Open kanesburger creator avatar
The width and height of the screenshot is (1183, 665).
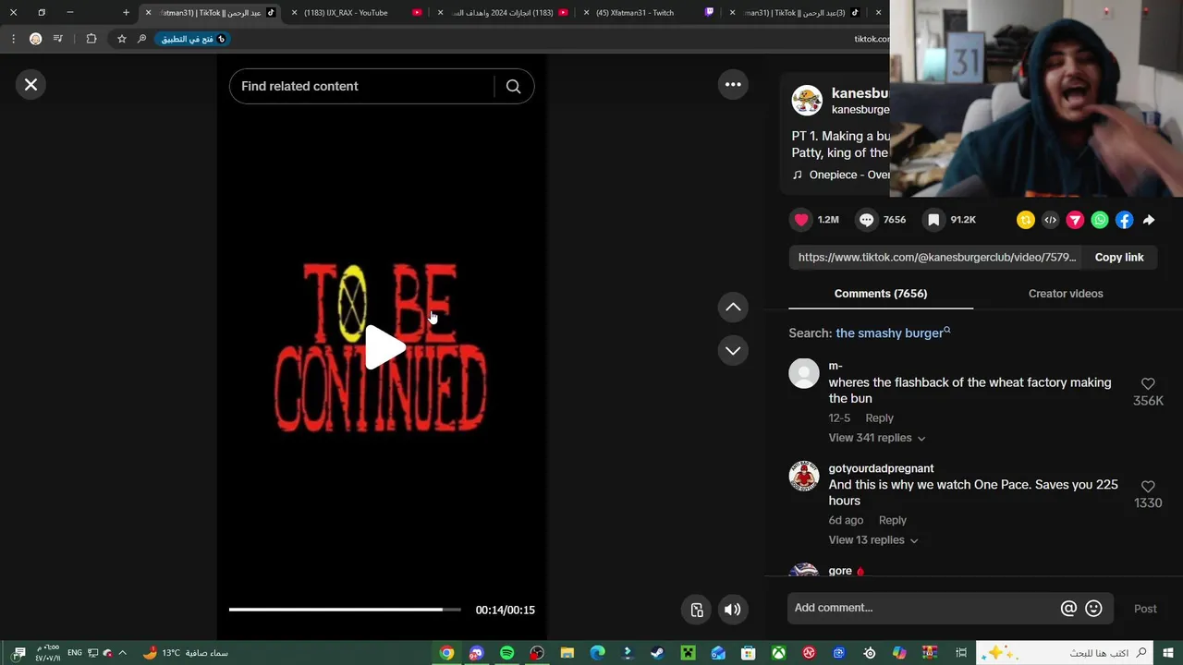(x=807, y=101)
